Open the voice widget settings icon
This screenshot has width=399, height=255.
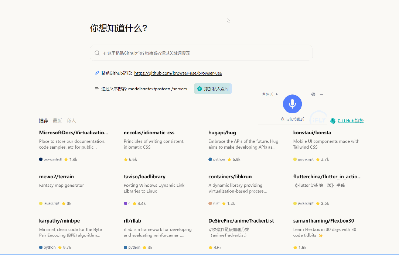coord(313,94)
